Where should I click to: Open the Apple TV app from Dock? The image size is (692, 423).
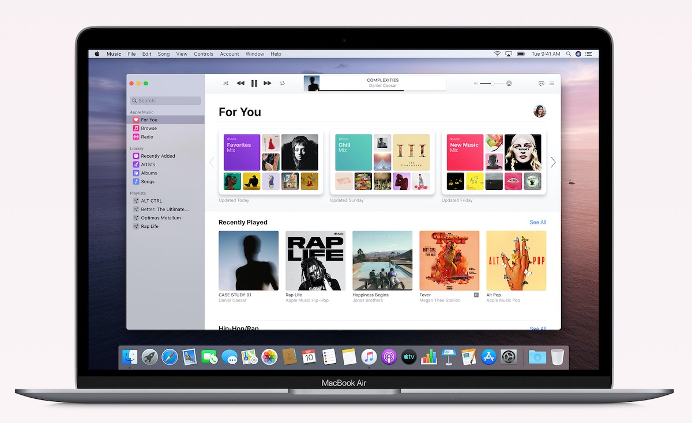409,357
